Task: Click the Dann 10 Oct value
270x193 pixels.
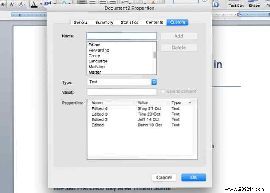Action: pyautogui.click(x=150, y=125)
